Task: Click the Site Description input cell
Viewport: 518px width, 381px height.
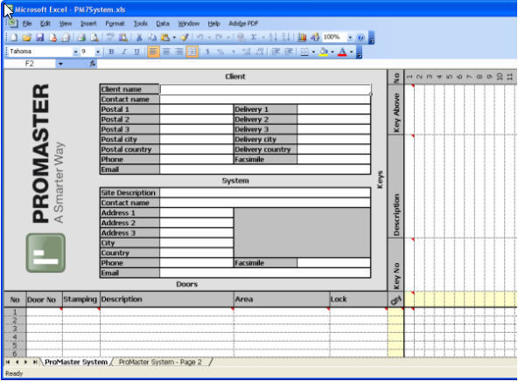Action: (265, 192)
